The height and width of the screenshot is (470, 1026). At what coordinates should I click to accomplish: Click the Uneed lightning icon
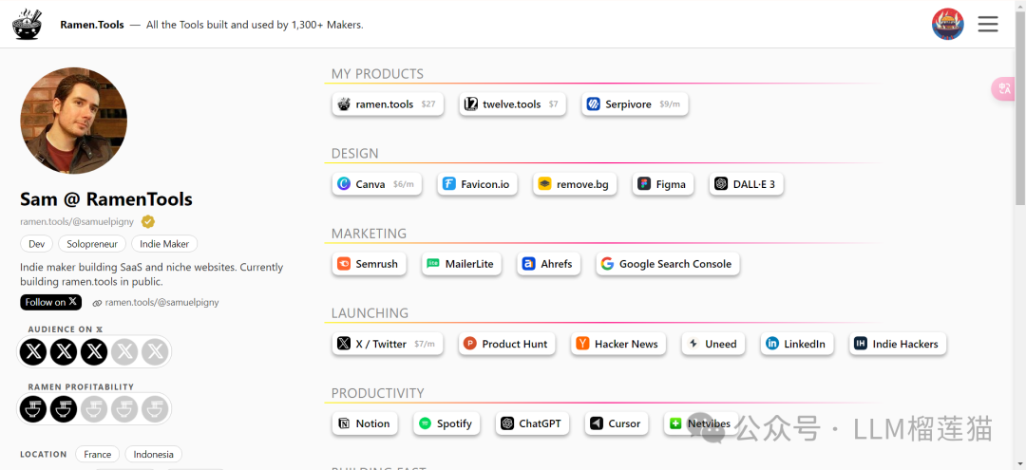[693, 344]
